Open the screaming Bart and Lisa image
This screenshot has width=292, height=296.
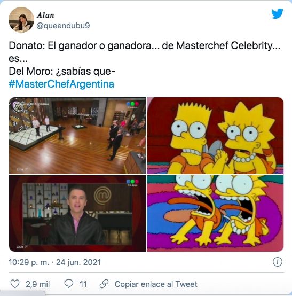pos(215,213)
